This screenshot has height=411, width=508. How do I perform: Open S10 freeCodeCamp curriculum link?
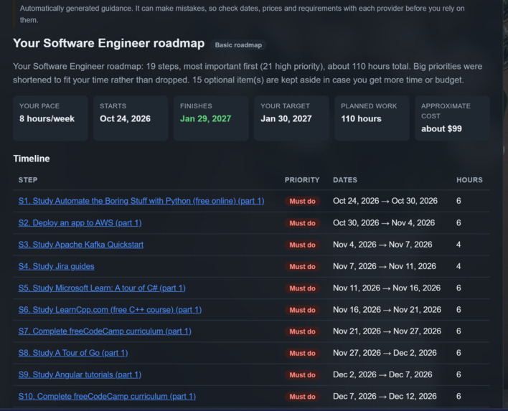point(107,396)
